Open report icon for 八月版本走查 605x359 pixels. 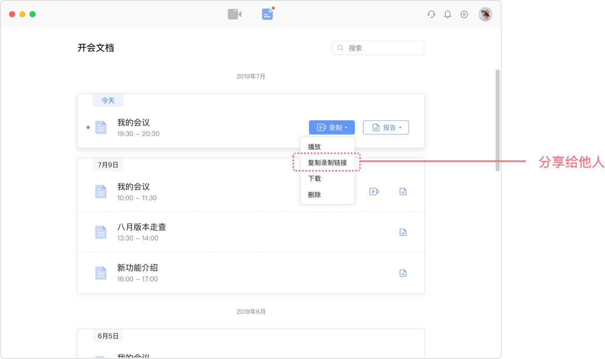403,232
